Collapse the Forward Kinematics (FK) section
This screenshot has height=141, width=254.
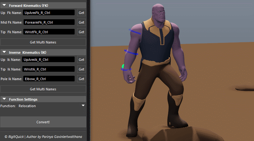click(x=4, y=5)
